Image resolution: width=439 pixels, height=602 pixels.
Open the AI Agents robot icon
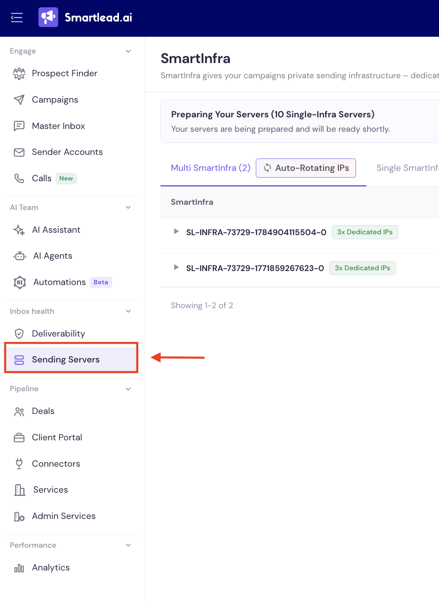pyautogui.click(x=20, y=256)
